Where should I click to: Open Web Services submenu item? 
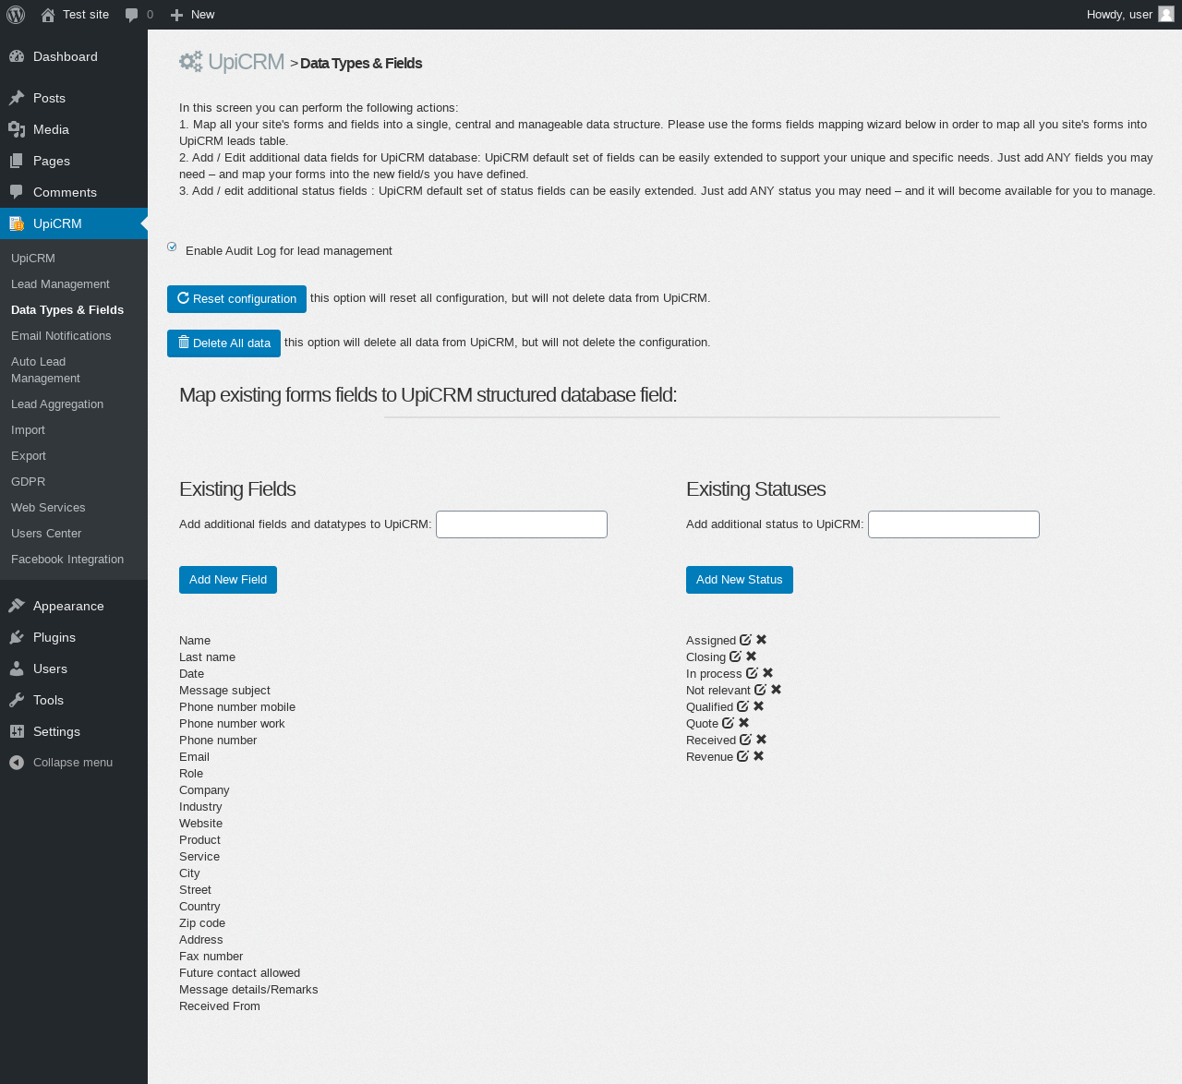(x=74, y=508)
